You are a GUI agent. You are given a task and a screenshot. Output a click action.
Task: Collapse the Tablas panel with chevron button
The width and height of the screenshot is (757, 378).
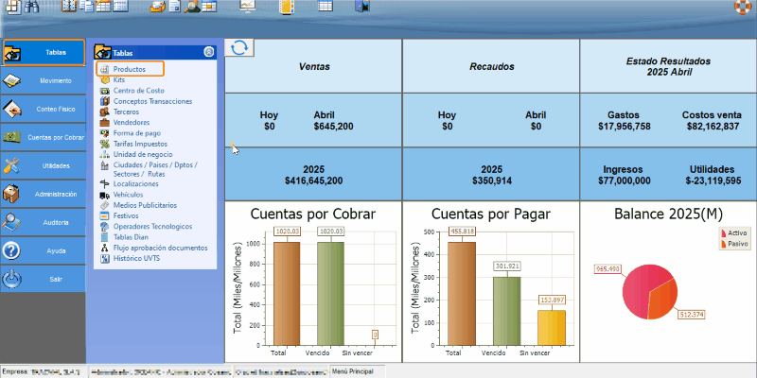(208, 53)
